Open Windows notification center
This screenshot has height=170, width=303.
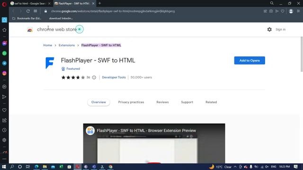tap(296, 167)
